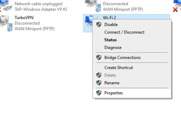
Task: Click the shield icon beside Disable
Action: pyautogui.click(x=99, y=25)
